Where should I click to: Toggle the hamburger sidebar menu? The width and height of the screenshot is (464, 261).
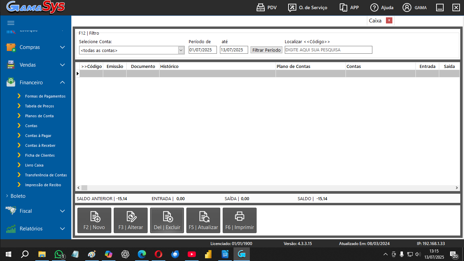coord(11,23)
